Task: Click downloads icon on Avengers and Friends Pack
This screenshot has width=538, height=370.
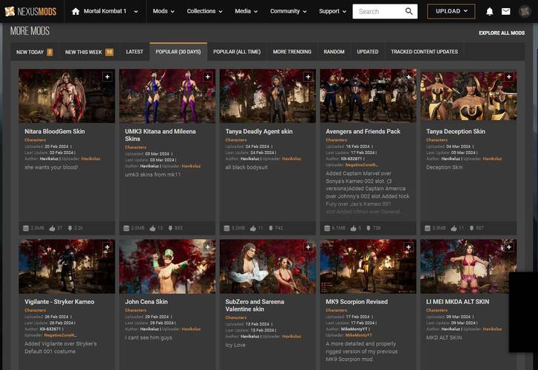Action: click(369, 228)
